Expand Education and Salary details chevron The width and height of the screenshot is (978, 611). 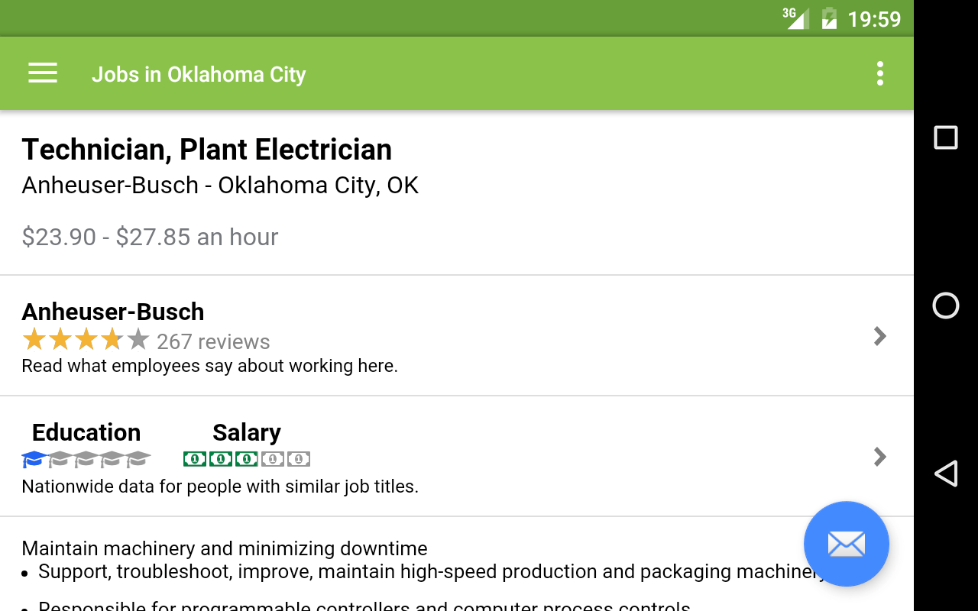[x=880, y=457]
